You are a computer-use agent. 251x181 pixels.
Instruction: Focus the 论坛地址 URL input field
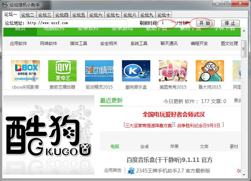click(x=77, y=23)
